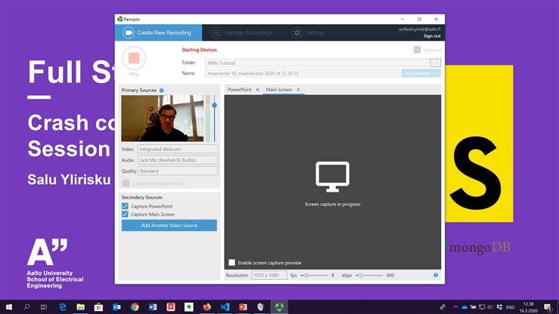The image size is (559, 314).
Task: Close the Main Screen tab using X
Action: (x=298, y=90)
